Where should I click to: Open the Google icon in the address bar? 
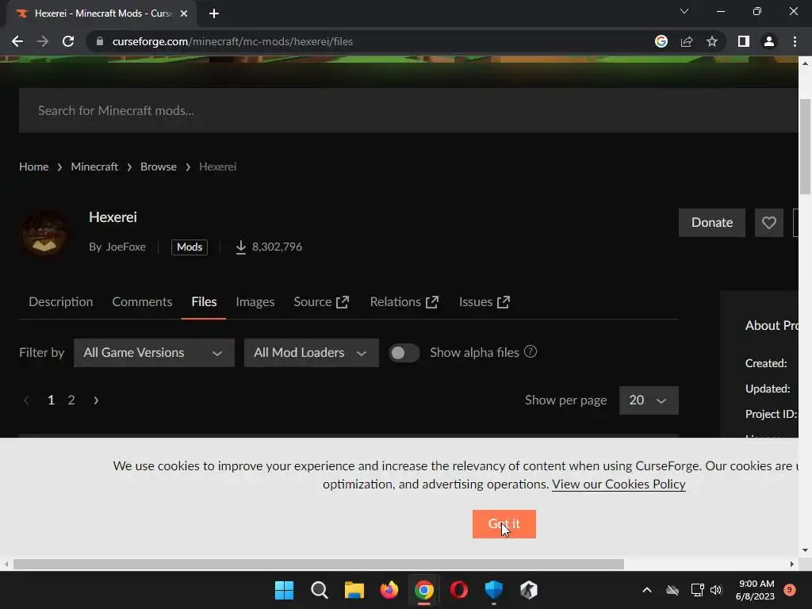pyautogui.click(x=661, y=41)
